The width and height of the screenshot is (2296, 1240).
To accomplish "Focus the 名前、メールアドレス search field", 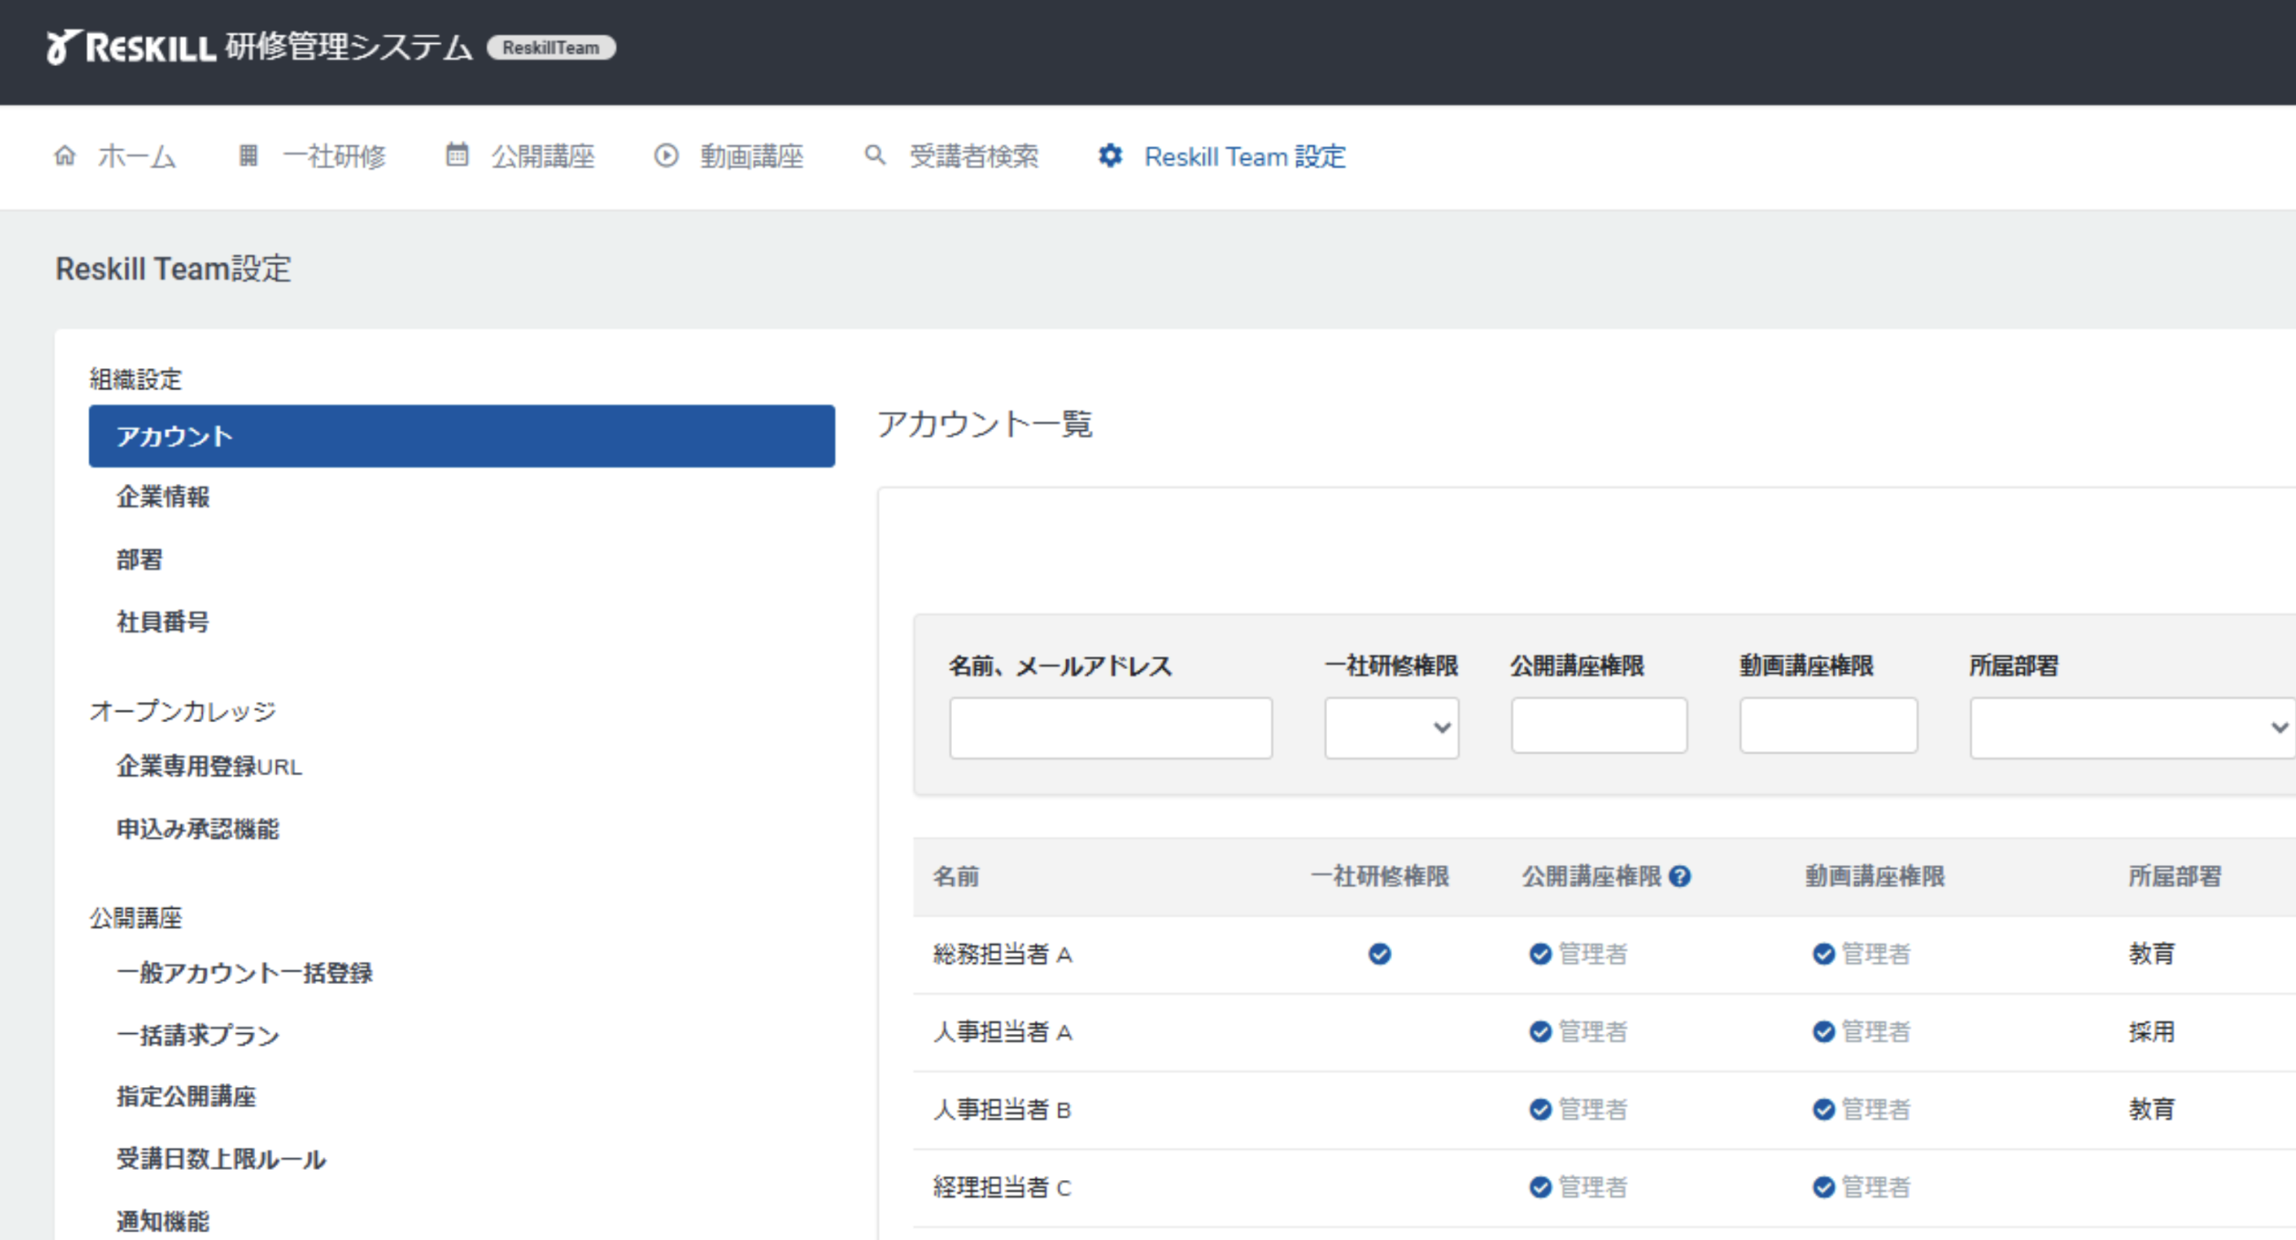I will [1111, 728].
